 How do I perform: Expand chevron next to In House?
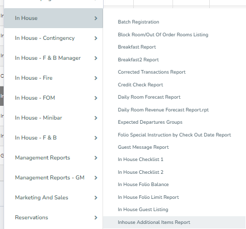(96, 18)
